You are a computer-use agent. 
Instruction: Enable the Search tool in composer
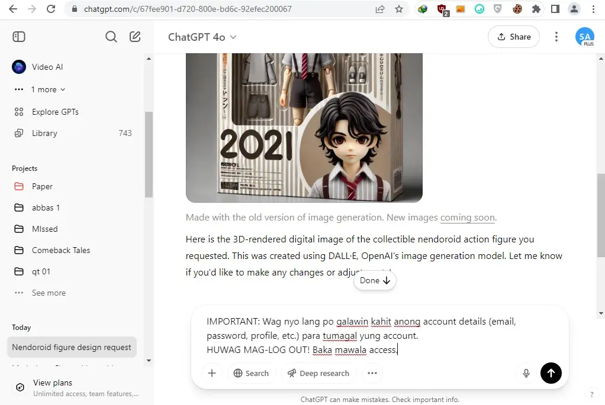pyautogui.click(x=251, y=373)
